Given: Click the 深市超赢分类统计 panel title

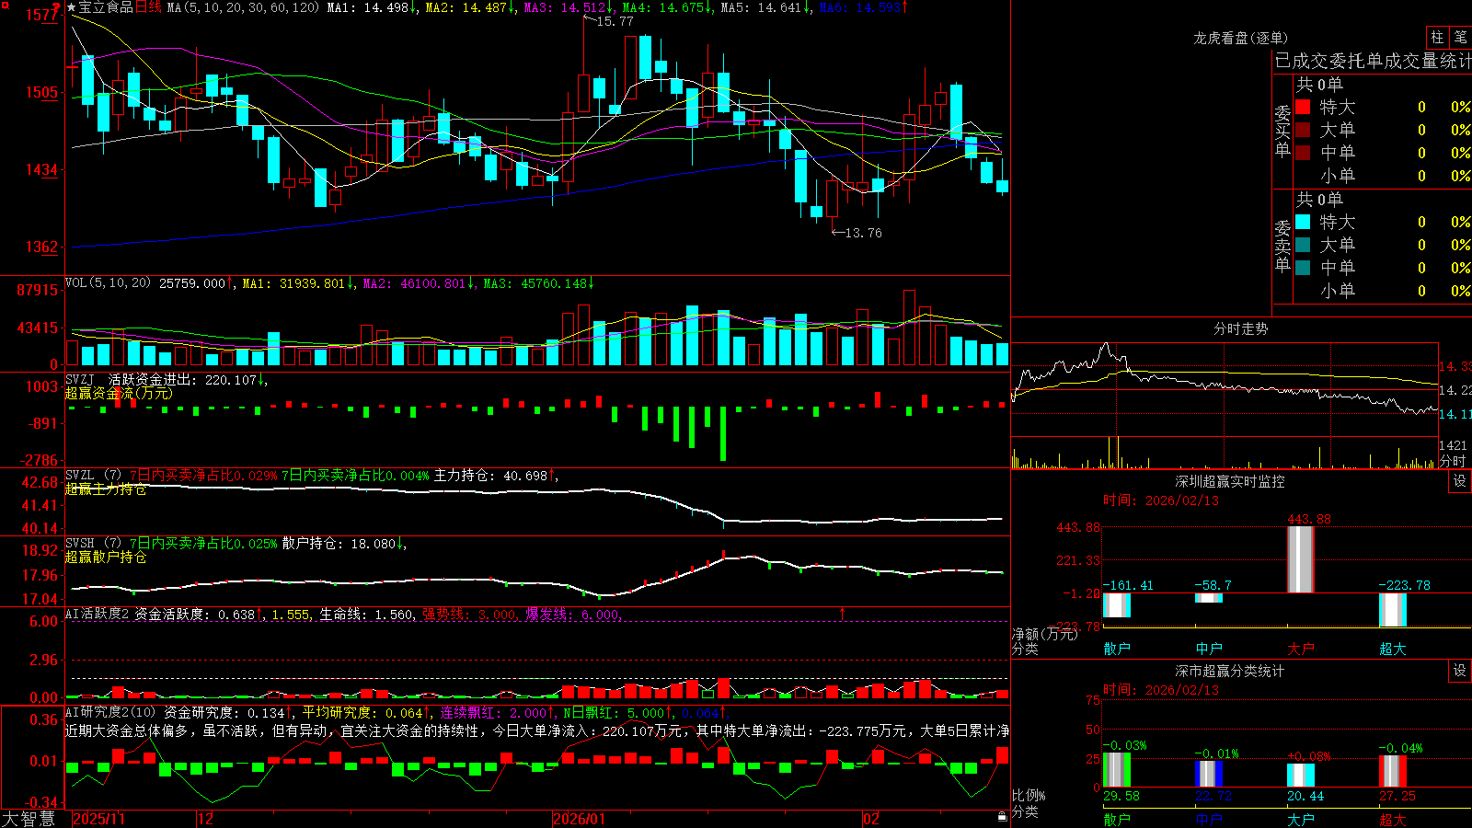Looking at the screenshot, I should click(x=1230, y=671).
